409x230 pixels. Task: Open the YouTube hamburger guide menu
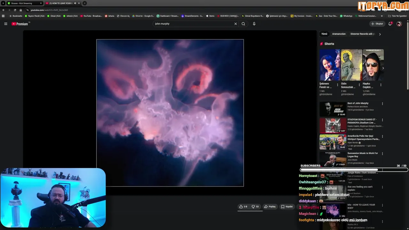5,24
